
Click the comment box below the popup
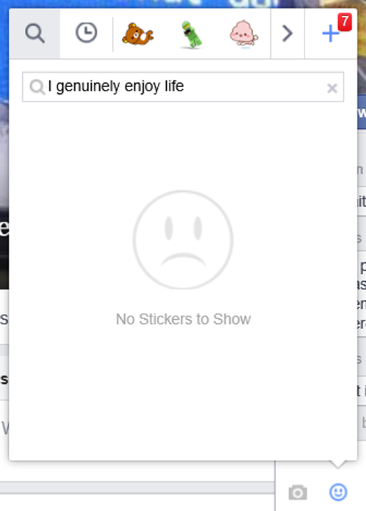click(x=137, y=502)
